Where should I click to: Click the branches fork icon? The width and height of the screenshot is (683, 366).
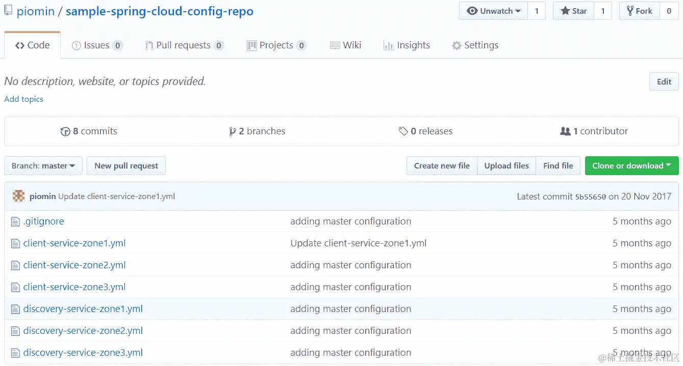(x=233, y=131)
